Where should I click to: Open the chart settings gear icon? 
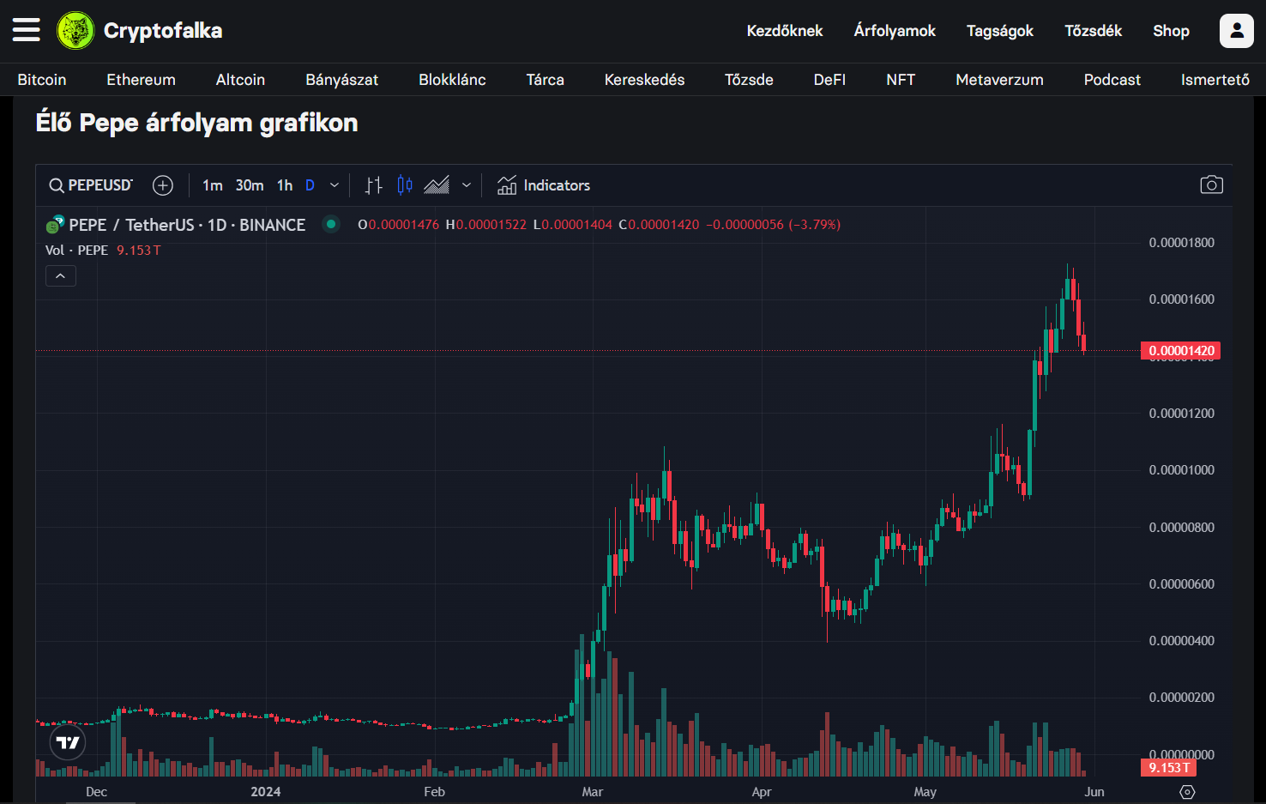1187,792
